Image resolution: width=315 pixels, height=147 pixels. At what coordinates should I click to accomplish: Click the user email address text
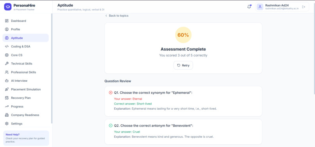point(282,9)
